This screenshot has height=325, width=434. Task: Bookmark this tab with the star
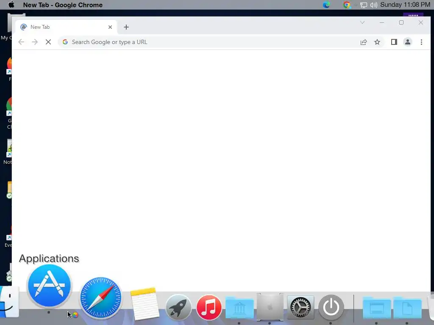pyautogui.click(x=377, y=42)
